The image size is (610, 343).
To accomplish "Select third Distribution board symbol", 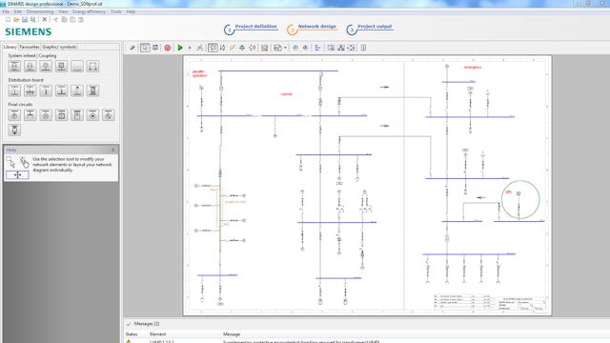I will tap(46, 91).
